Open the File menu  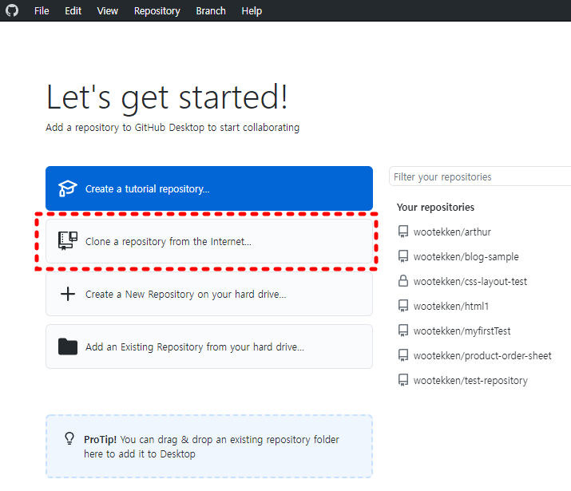[x=42, y=11]
